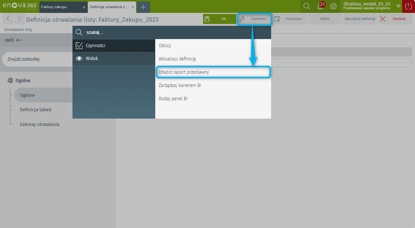Open new tab with plus icon
The height and width of the screenshot is (228, 415).
[x=143, y=7]
